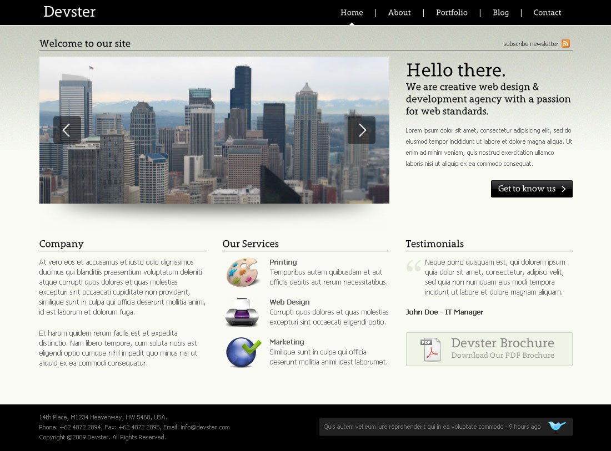Click the subscribe newsletter link
Image resolution: width=611 pixels, height=451 pixels.
click(x=530, y=44)
